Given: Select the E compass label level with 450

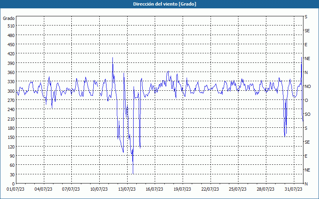Looking at the screenshot, I should pos(306,45).
